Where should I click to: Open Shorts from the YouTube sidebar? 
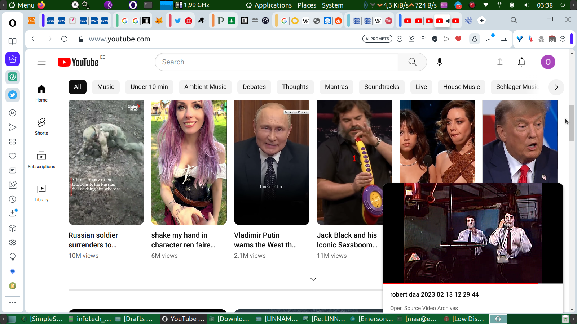(x=41, y=126)
